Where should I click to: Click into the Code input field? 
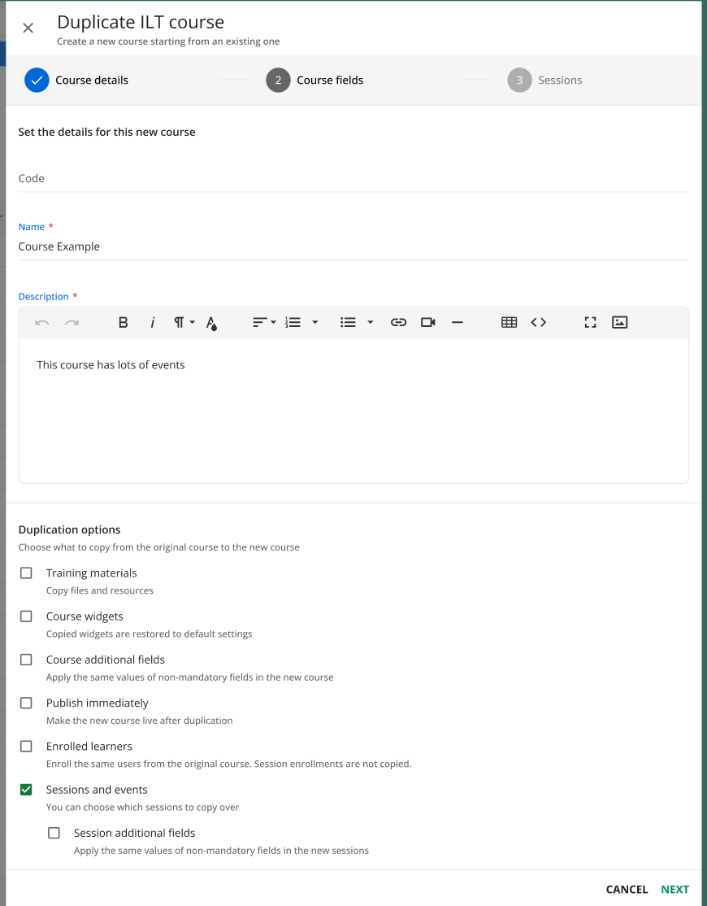pos(353,178)
